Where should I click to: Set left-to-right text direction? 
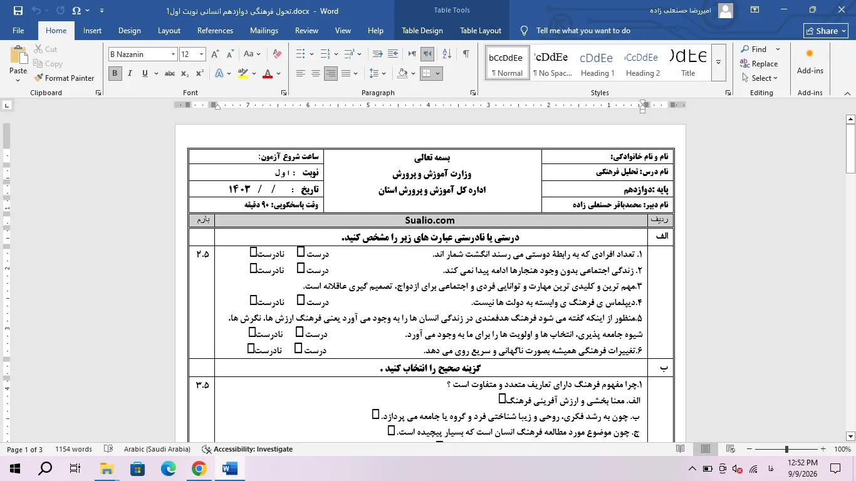(x=412, y=54)
